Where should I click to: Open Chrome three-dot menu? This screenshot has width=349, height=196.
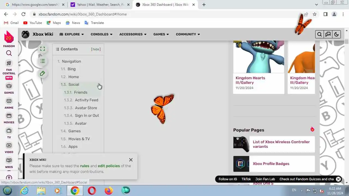(343, 14)
